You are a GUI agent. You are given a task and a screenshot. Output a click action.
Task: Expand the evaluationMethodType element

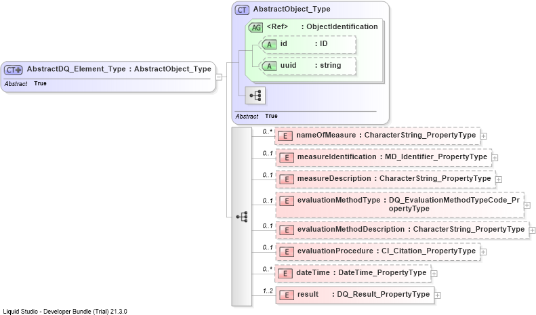(527, 205)
